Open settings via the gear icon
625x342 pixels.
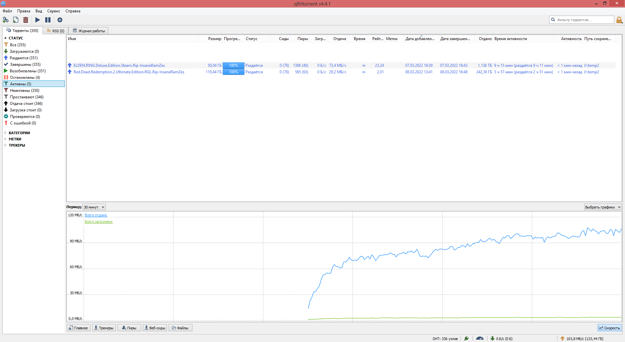[60, 20]
